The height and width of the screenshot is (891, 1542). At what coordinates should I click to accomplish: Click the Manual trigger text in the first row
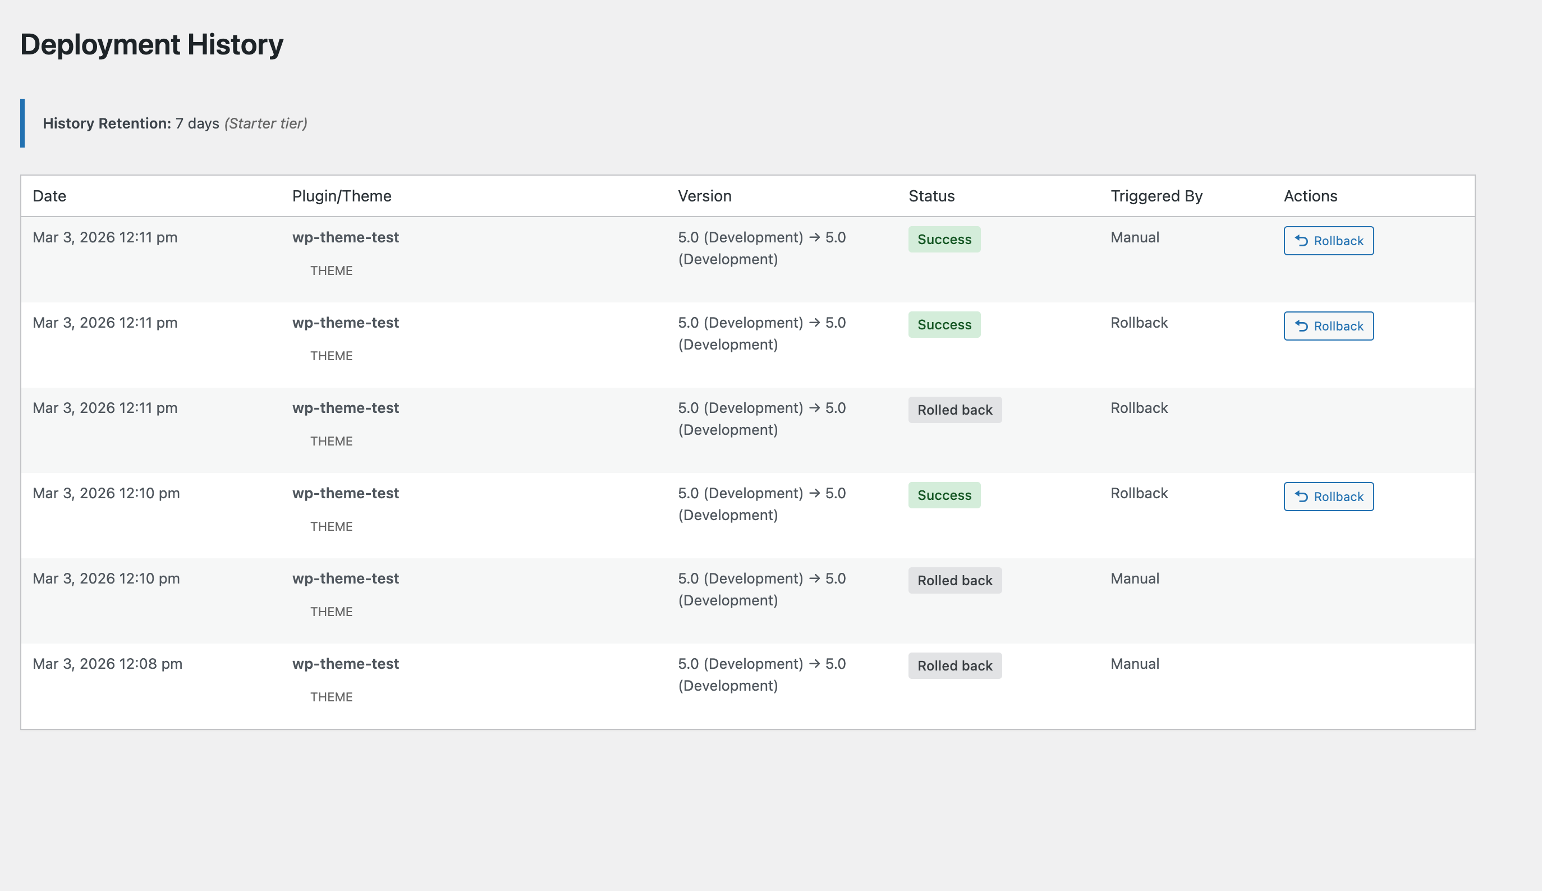(1135, 237)
